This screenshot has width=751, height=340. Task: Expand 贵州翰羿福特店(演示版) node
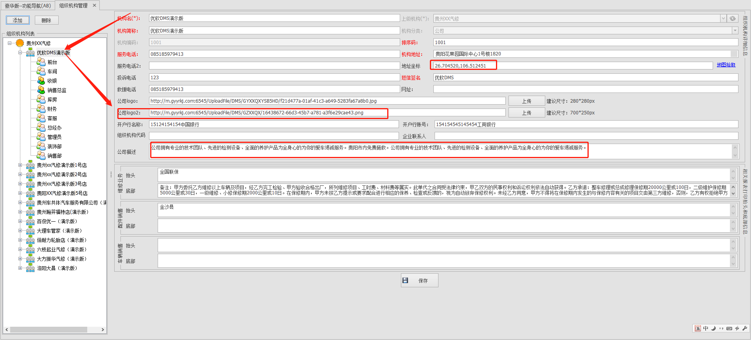click(20, 212)
